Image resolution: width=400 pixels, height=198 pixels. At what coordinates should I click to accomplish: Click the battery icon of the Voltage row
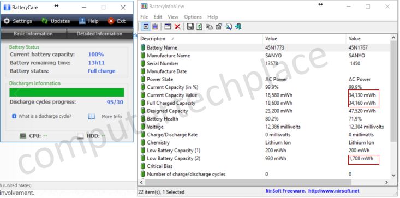click(143, 127)
